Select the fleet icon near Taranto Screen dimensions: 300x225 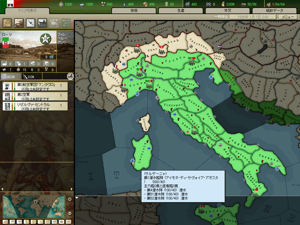pyautogui.click(x=277, y=168)
